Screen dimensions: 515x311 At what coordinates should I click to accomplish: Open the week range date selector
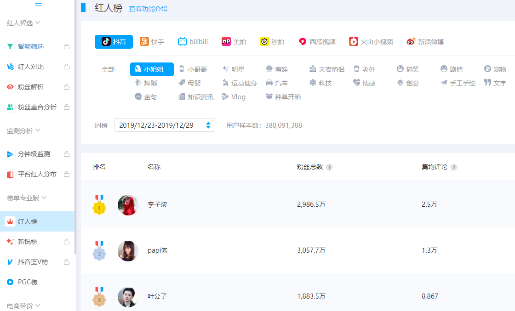click(x=164, y=124)
